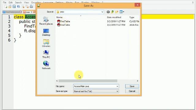Click the Close All icon in Notepad++ toolbar
The width and height of the screenshot is (196, 110).
click(x=27, y=6)
